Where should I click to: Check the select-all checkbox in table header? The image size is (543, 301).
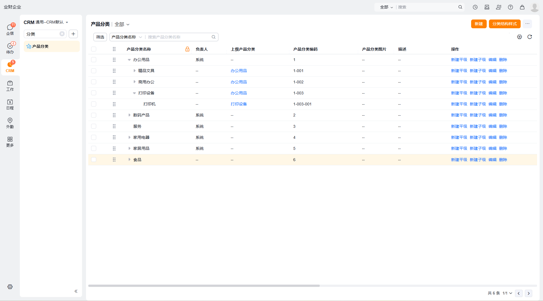94,49
